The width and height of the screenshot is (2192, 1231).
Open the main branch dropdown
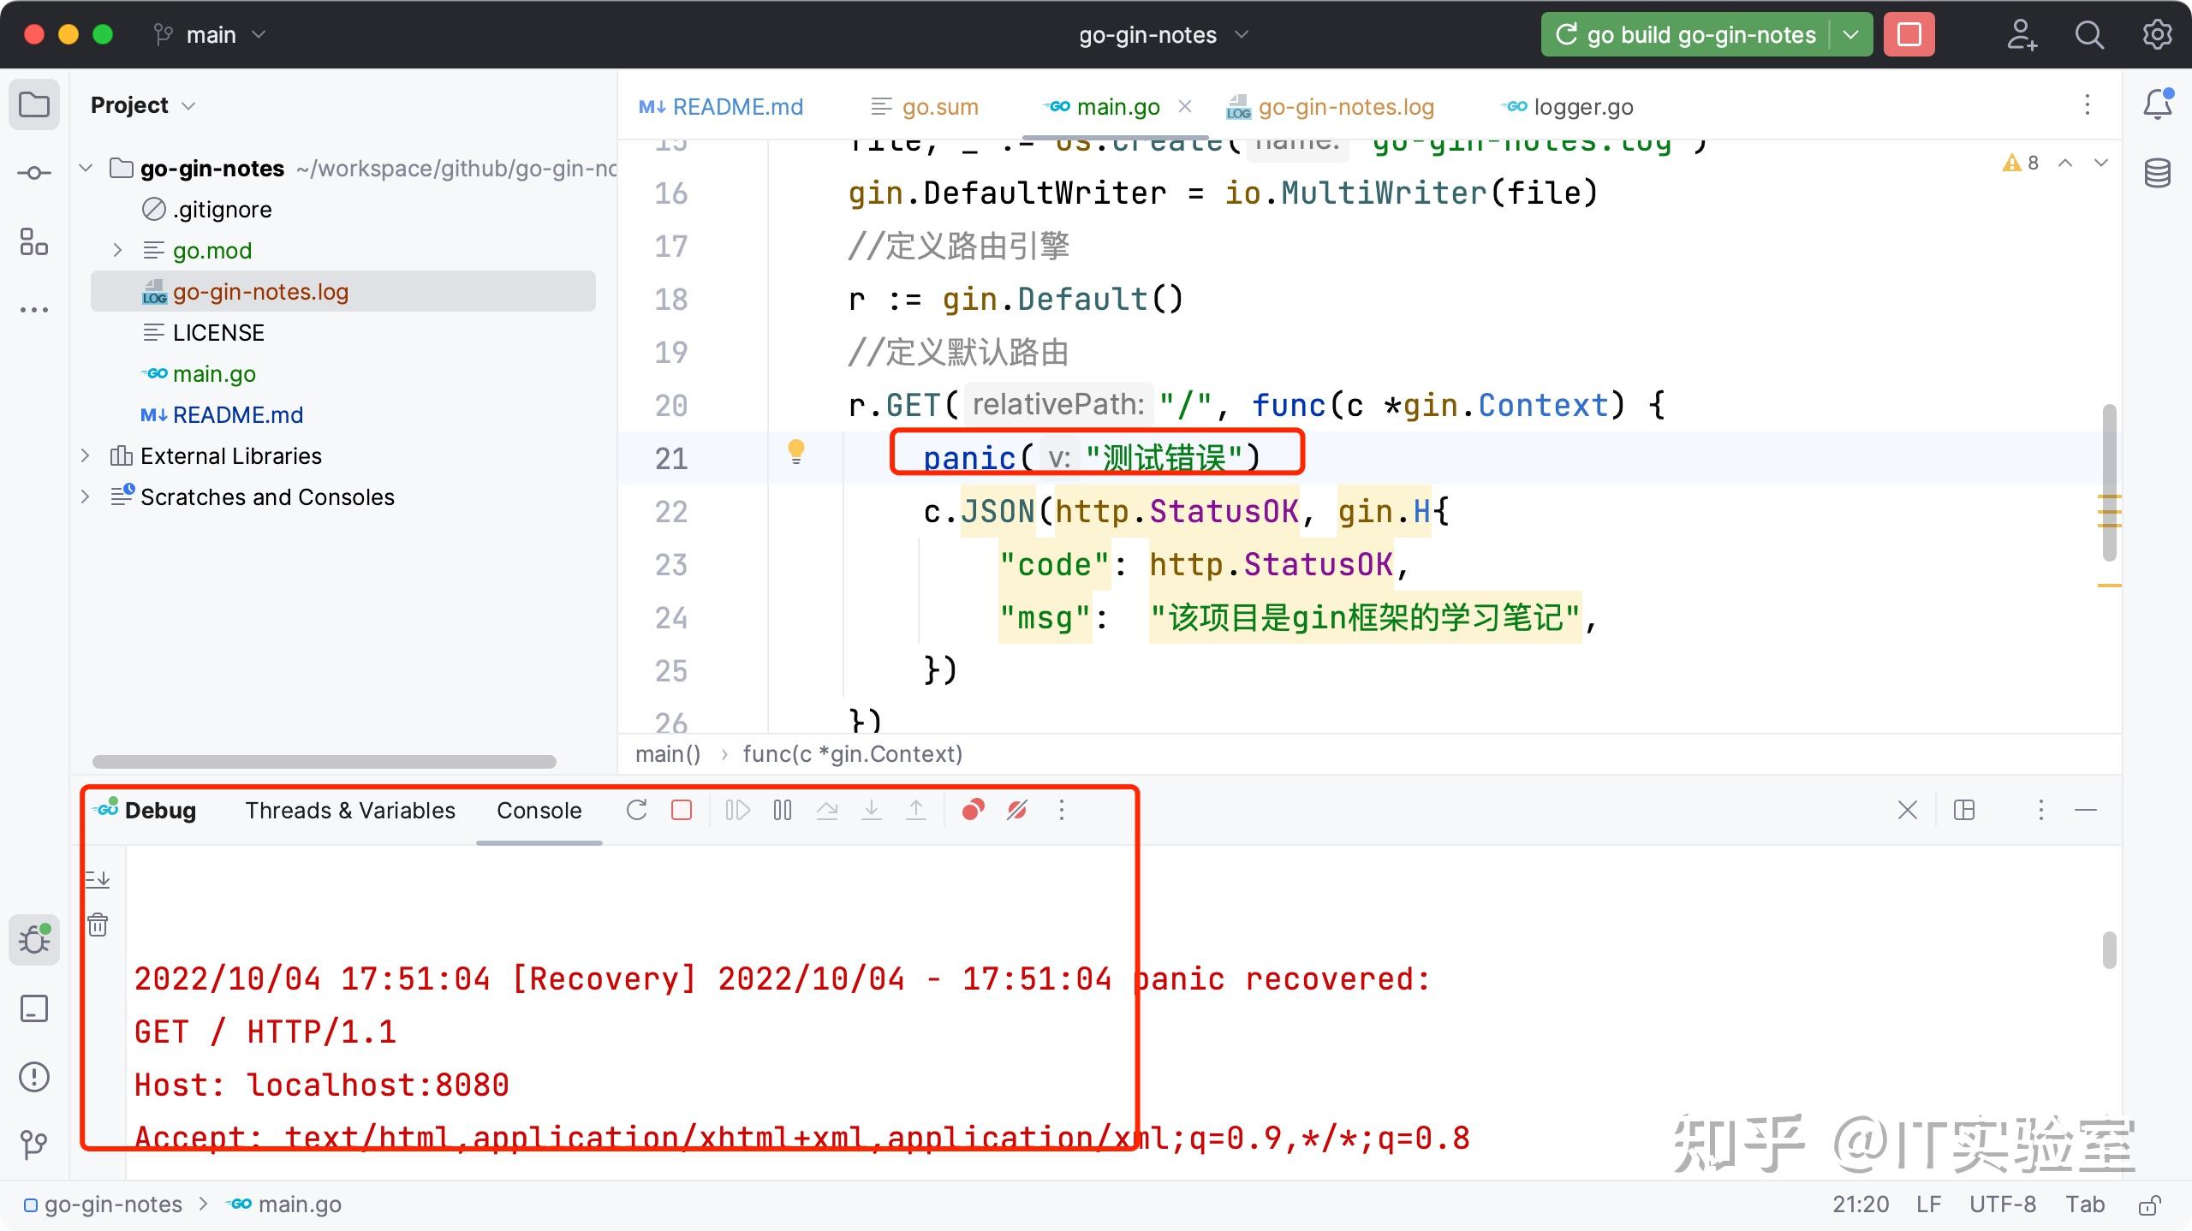(211, 35)
